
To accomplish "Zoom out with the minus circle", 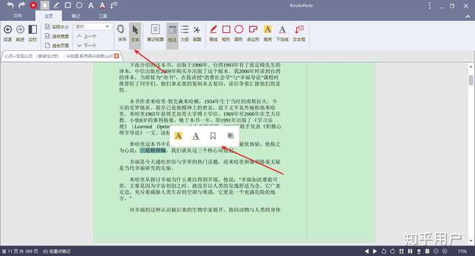I will [436, 251].
